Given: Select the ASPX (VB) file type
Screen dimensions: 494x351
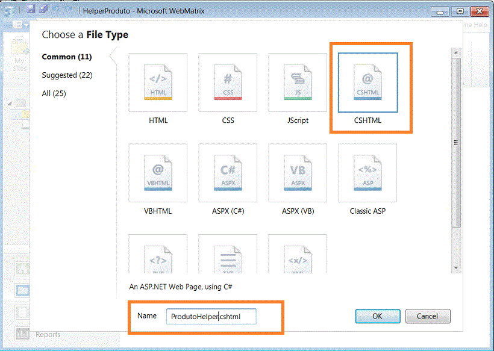Looking at the screenshot, I should [298, 173].
